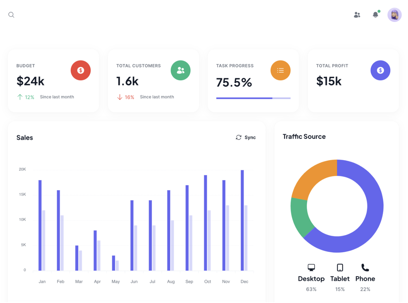Click the dark Oct bar in Sales chart
The width and height of the screenshot is (408, 303).
click(x=206, y=223)
